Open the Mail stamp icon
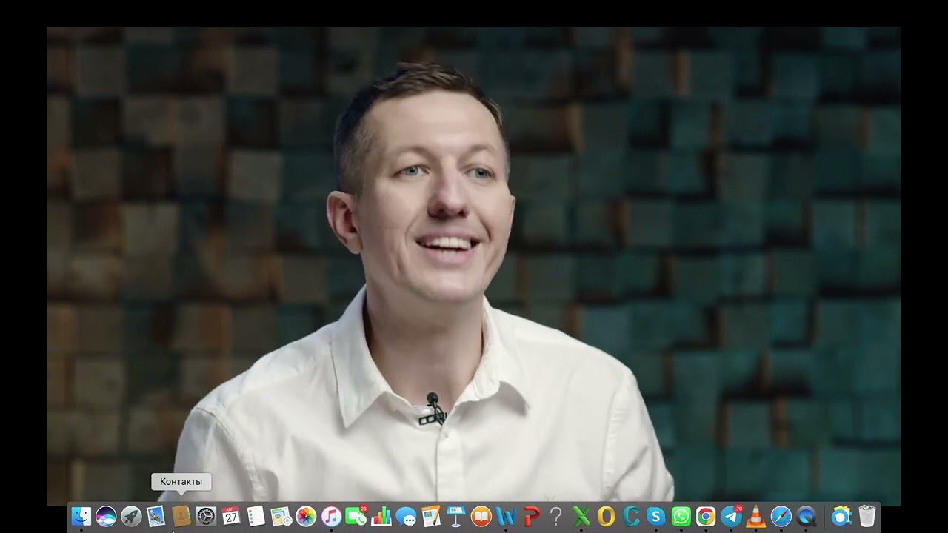The height and width of the screenshot is (533, 948). coord(156,516)
